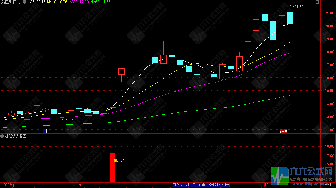Image resolution: width=336 pixels, height=188 pixels.
Task: Open the 六六公式网 logo link
Action: pyautogui.click(x=301, y=176)
